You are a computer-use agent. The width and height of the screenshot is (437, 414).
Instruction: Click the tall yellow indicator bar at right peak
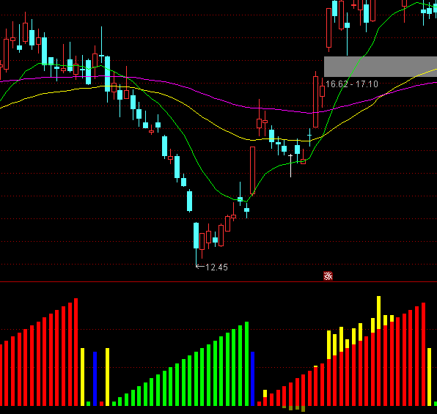click(x=378, y=313)
